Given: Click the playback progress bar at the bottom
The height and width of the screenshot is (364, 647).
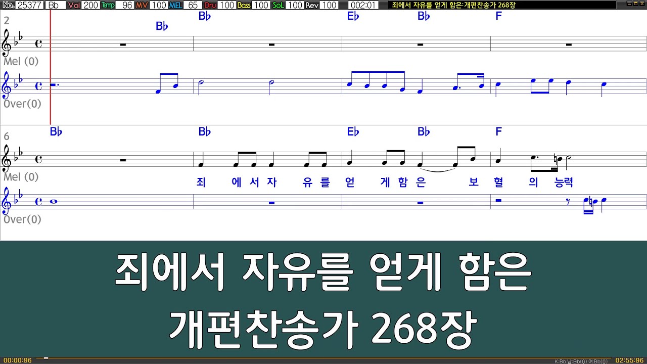Looking at the screenshot, I should (323, 358).
